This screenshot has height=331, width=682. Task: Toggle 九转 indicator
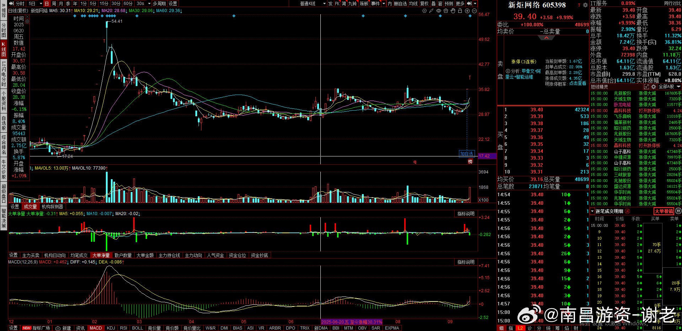[352, 4]
